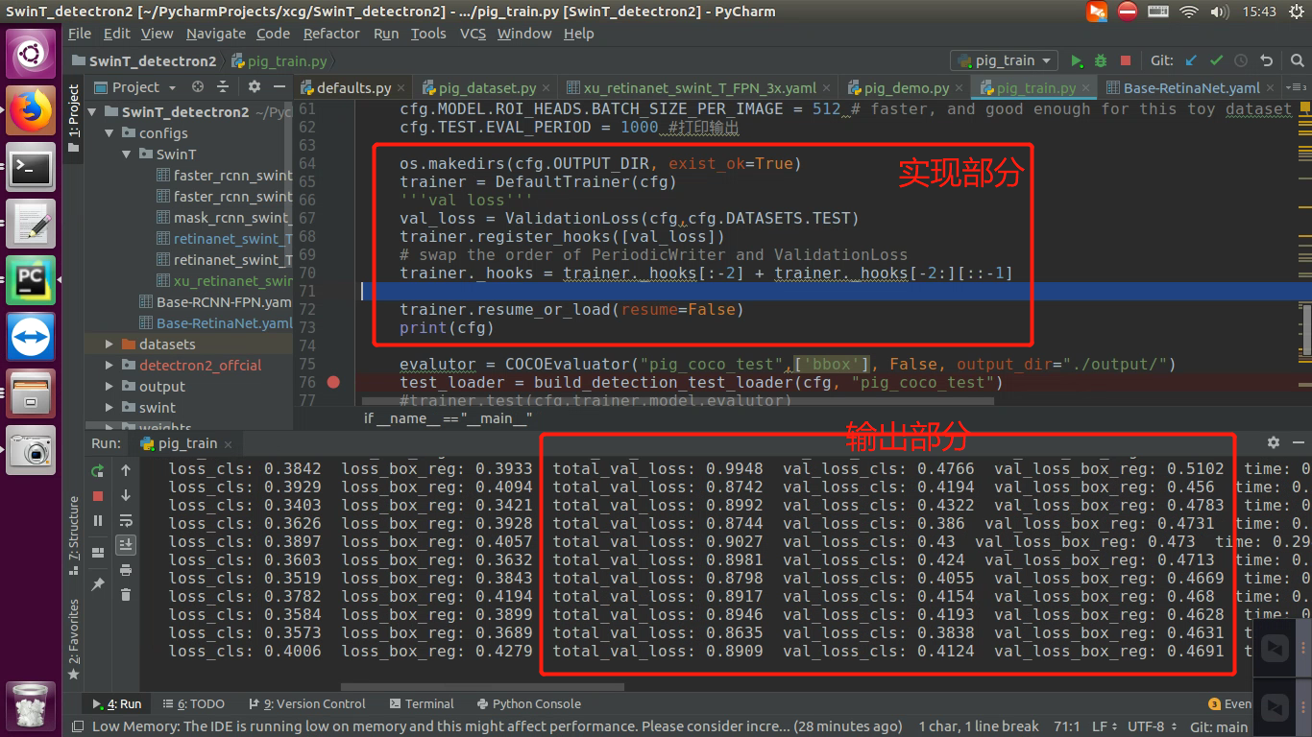Open the VCS menu
This screenshot has height=737, width=1312.
coord(473,34)
